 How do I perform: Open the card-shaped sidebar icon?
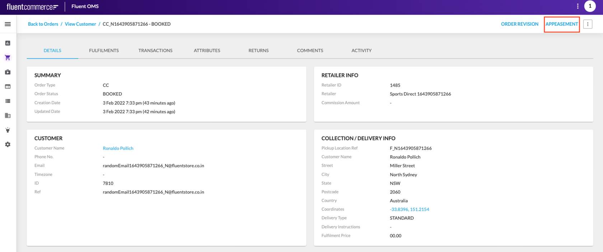tap(8, 87)
